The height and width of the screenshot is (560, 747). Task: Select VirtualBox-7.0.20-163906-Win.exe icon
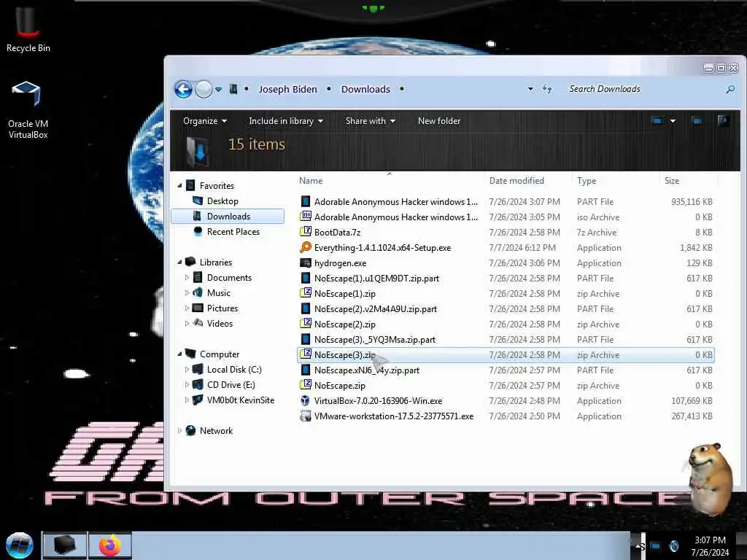(x=306, y=400)
